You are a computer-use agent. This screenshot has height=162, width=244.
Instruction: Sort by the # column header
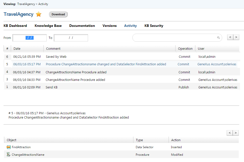pyautogui.click(x=7, y=48)
